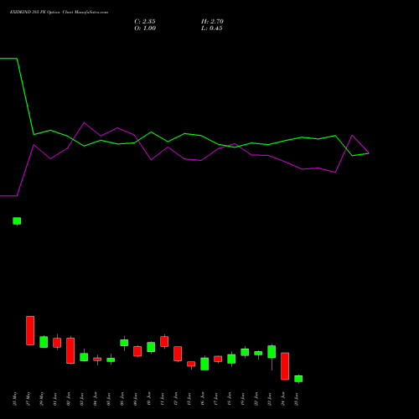Click the green line's flat top-left segment
Screen dimensions: 419x419
click(x=8, y=59)
